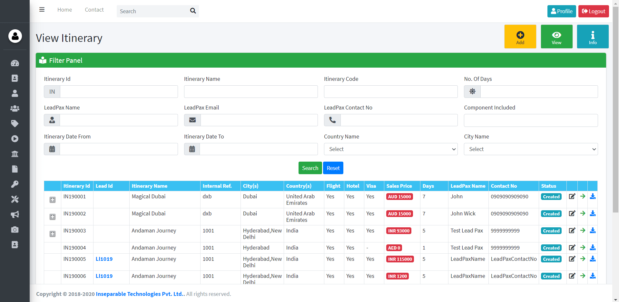Screen dimensions: 619x302
Task: Switch to the Contact menu item
Action: point(94,10)
